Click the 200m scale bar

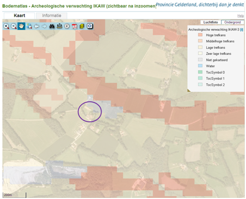[15, 195]
